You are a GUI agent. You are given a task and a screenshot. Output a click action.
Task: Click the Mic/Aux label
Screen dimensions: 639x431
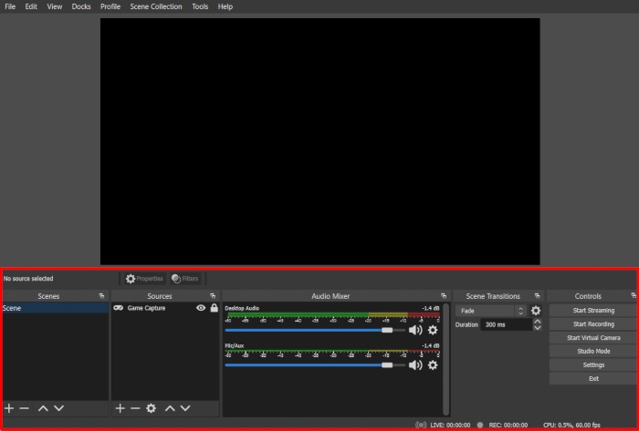tap(235, 345)
